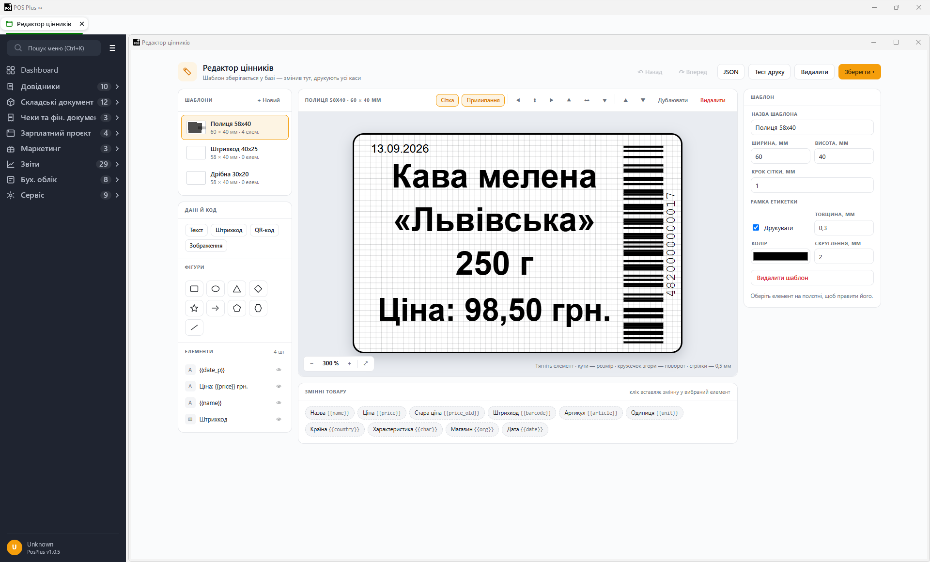Toggle the Прилипання snapping button
Image resolution: width=930 pixels, height=562 pixels.
coord(483,100)
